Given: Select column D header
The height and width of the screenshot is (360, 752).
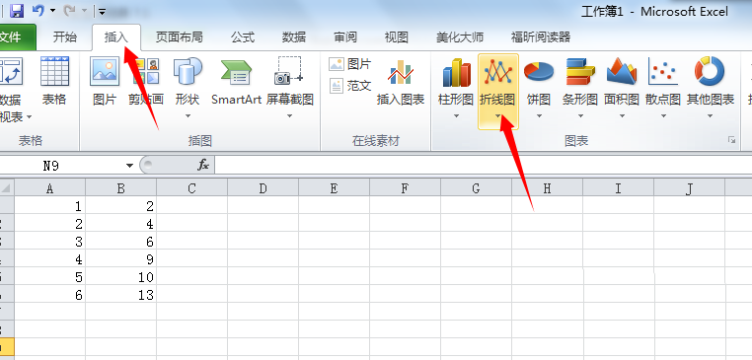Looking at the screenshot, I should tap(263, 188).
